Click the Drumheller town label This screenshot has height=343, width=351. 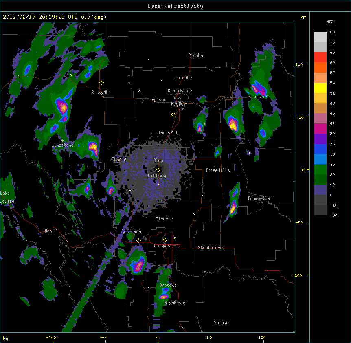260,198
